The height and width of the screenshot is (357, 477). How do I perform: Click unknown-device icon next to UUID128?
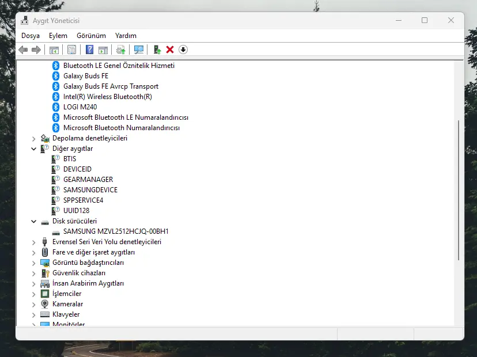point(56,210)
